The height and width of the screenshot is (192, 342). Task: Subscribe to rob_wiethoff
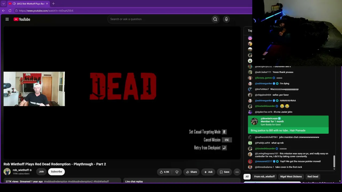click(56, 172)
